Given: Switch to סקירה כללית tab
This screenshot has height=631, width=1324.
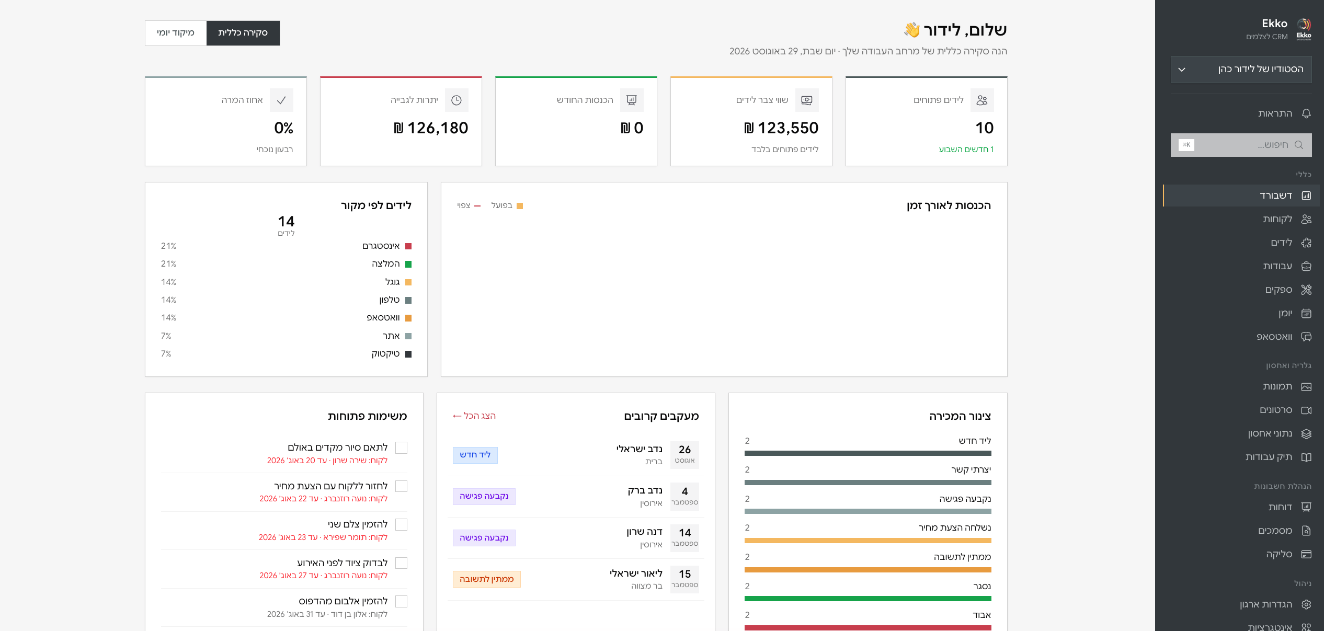Looking at the screenshot, I should coord(243,33).
